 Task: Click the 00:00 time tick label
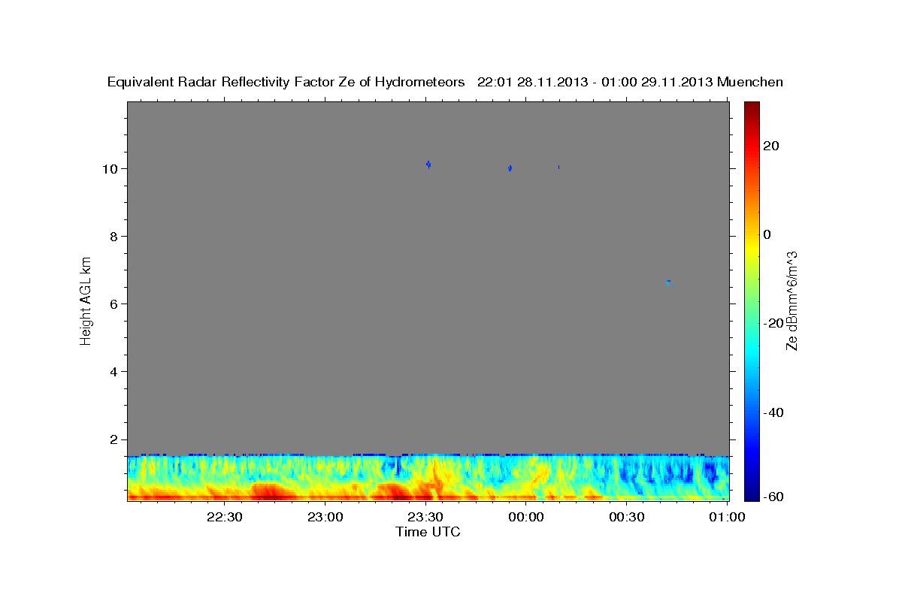[x=526, y=518]
